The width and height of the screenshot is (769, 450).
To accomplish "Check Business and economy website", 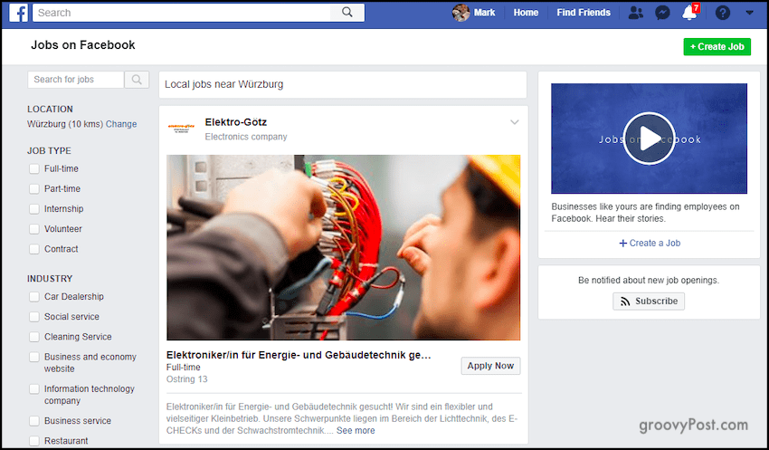I will click(33, 358).
